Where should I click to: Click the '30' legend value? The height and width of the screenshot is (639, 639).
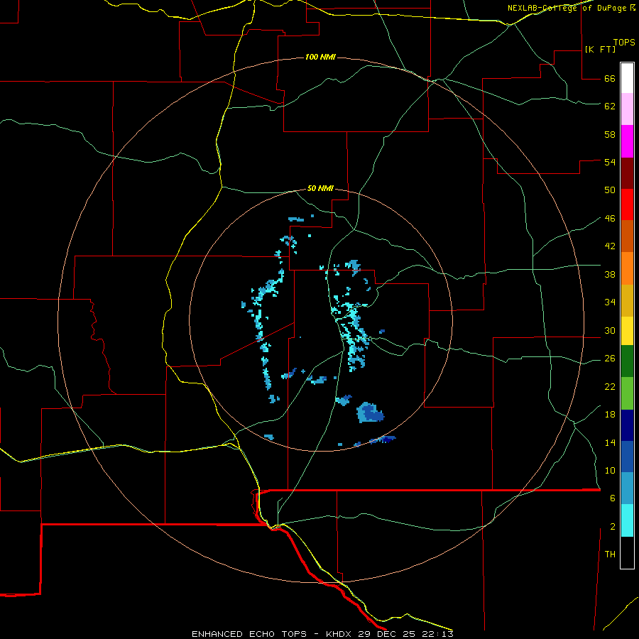pos(610,330)
